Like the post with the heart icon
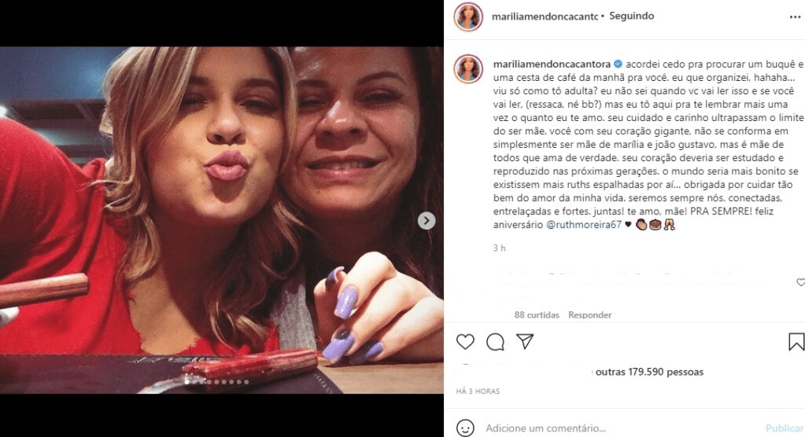 pyautogui.click(x=465, y=342)
